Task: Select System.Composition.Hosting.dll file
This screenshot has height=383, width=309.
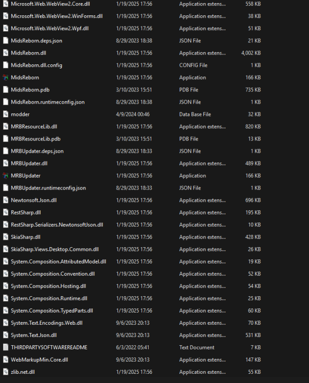Action: pyautogui.click(x=48, y=286)
